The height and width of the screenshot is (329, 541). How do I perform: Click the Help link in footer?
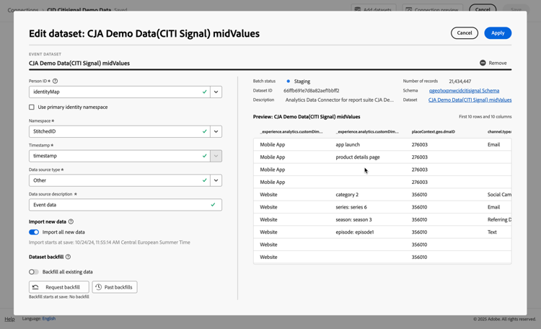tap(9, 319)
